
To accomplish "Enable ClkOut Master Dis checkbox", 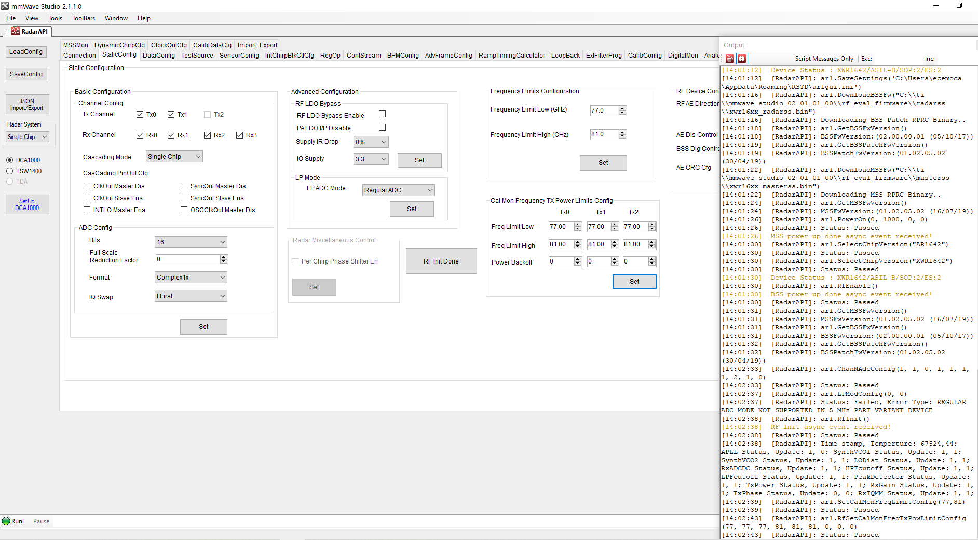I will coord(87,186).
